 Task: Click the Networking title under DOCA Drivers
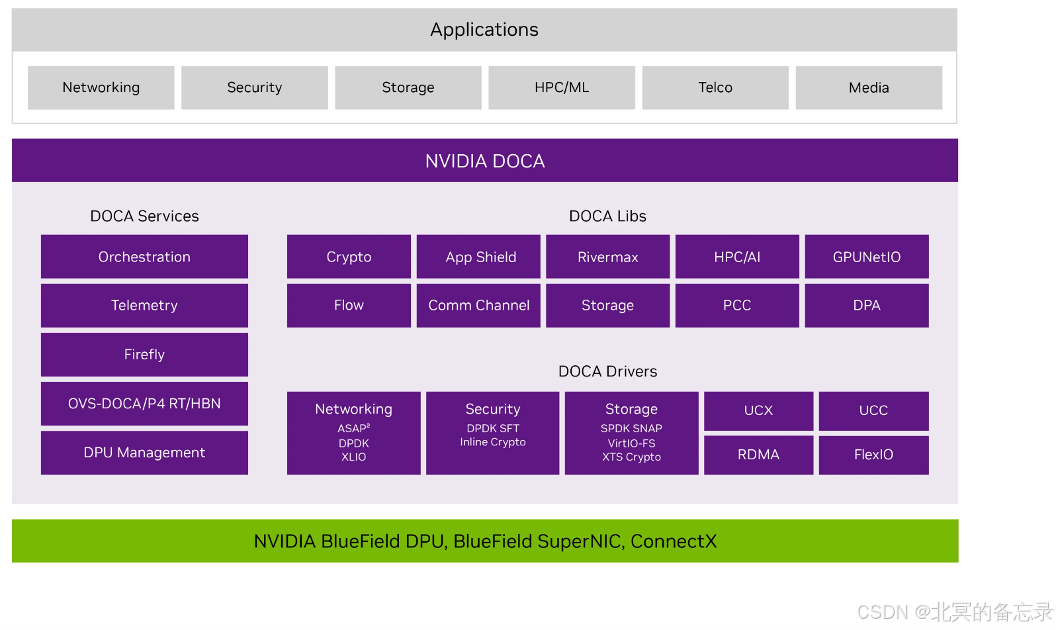tap(353, 409)
